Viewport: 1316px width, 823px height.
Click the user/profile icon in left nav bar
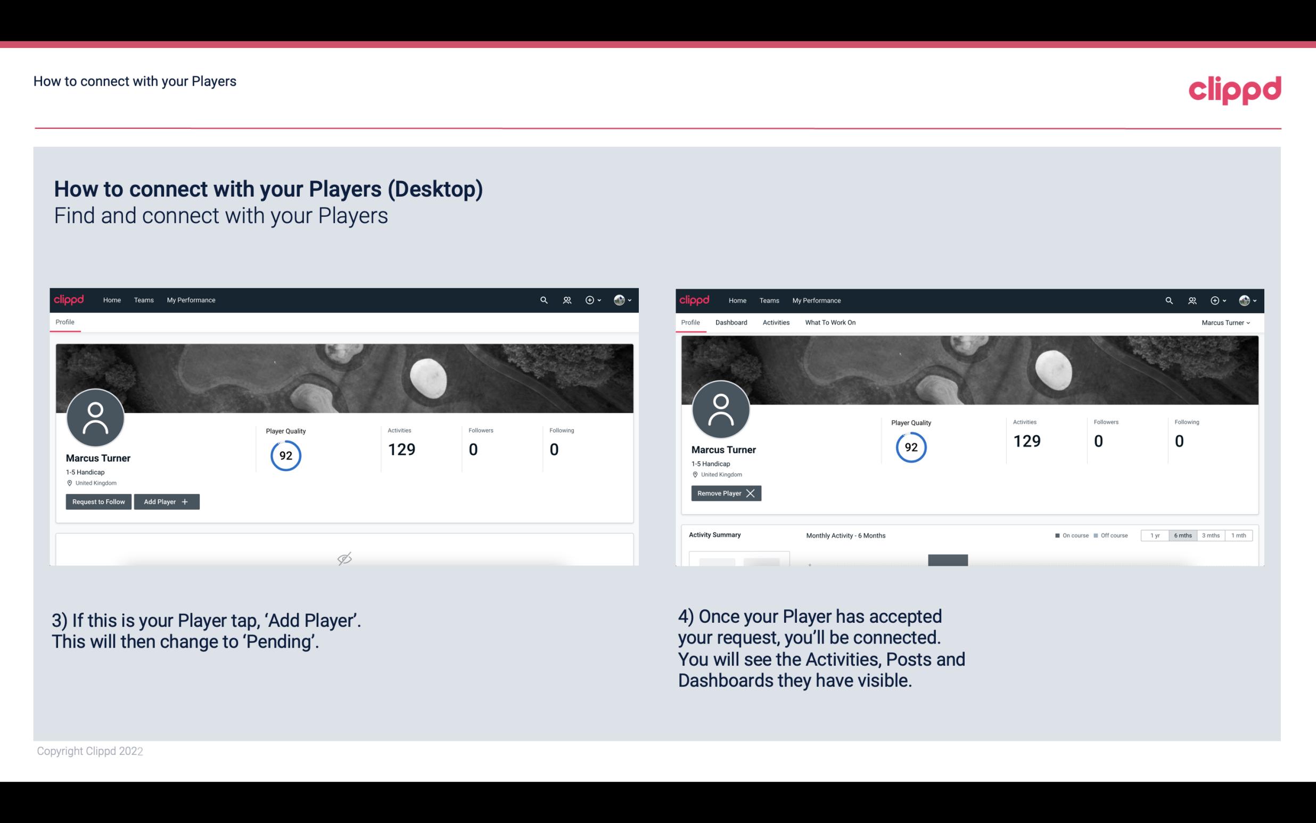pos(565,300)
